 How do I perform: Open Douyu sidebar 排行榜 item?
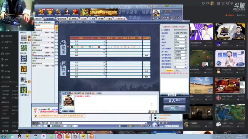6,71
